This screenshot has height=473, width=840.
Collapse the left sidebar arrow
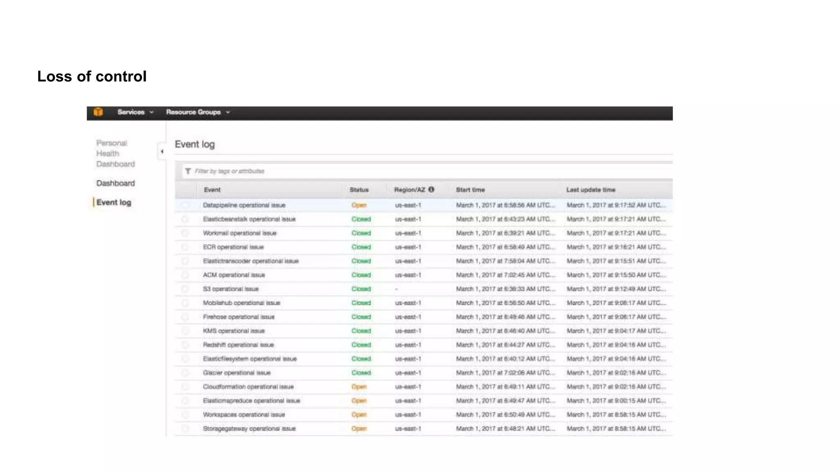click(162, 152)
